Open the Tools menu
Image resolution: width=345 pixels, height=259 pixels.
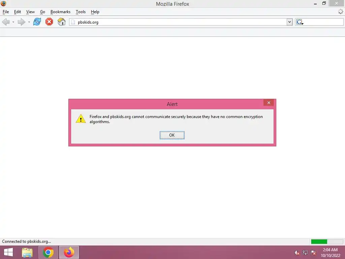pos(81,12)
